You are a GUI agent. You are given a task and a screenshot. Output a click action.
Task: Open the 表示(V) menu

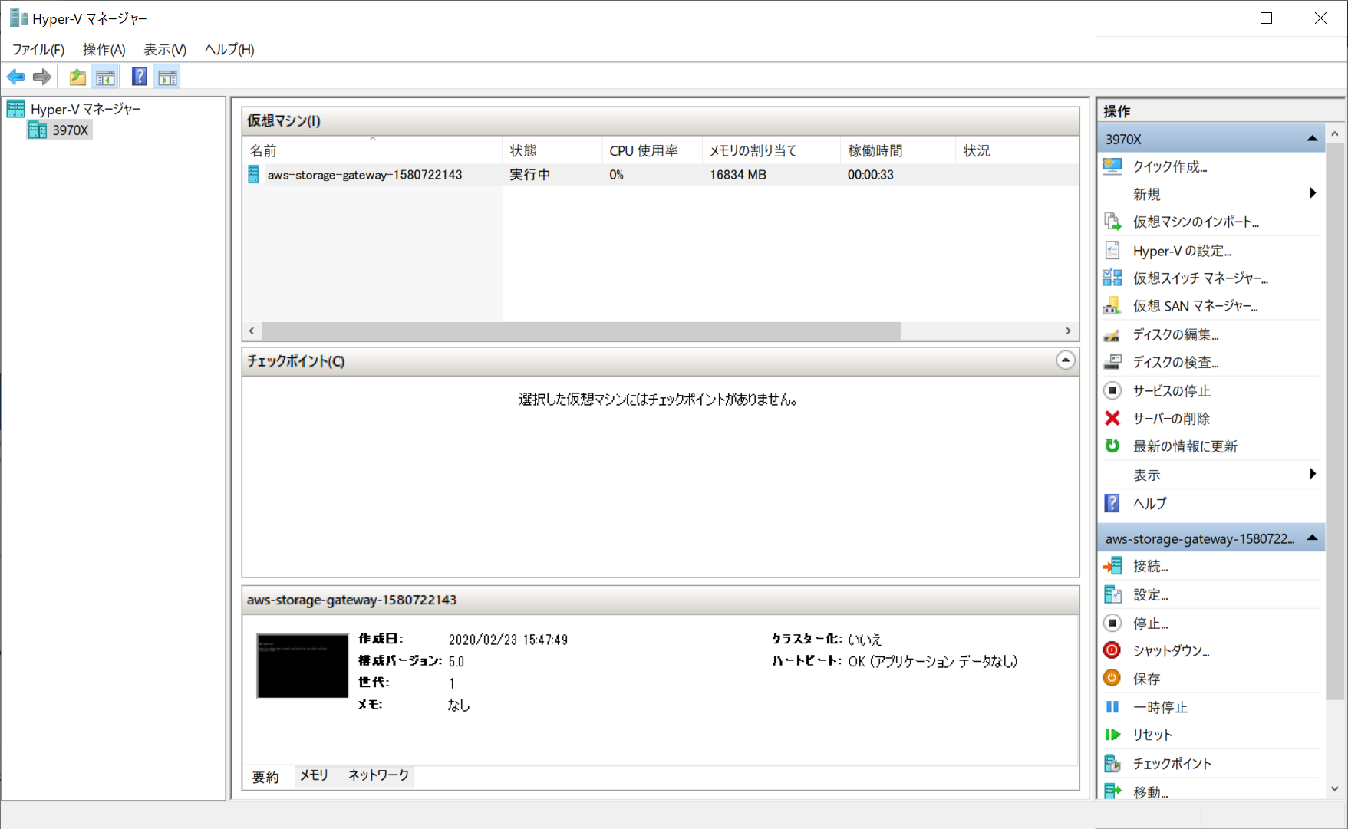pyautogui.click(x=165, y=49)
